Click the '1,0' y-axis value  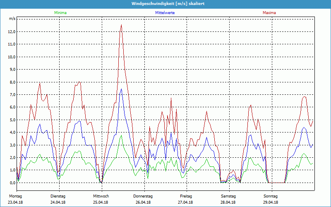(13, 170)
